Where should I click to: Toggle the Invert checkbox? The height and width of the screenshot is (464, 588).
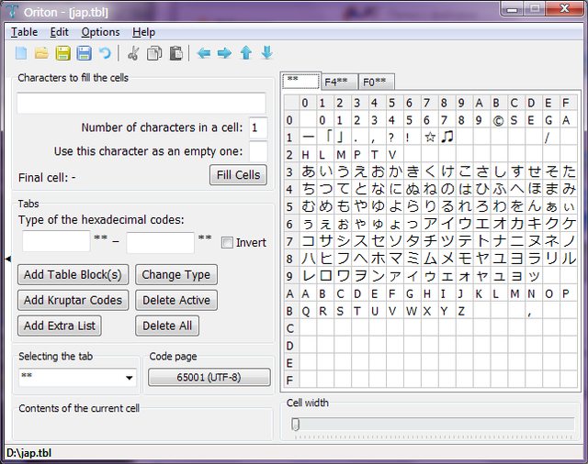click(227, 242)
